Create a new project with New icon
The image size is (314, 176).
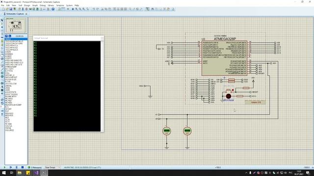[3, 9]
